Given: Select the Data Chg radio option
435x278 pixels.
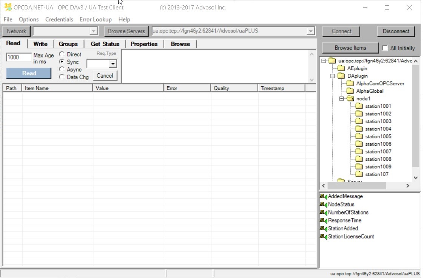Looking at the screenshot, I should [x=62, y=77].
